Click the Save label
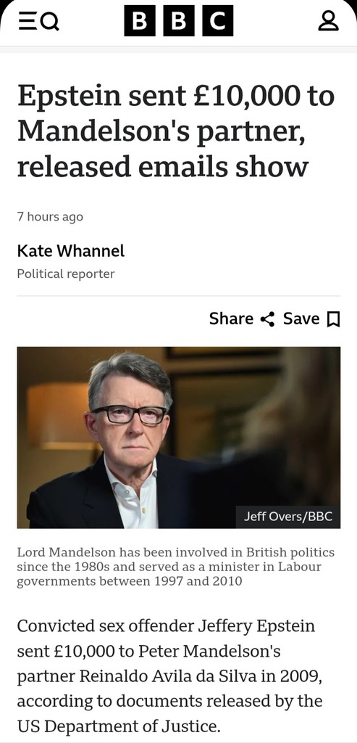Image resolution: width=357 pixels, height=743 pixels. [x=301, y=319]
